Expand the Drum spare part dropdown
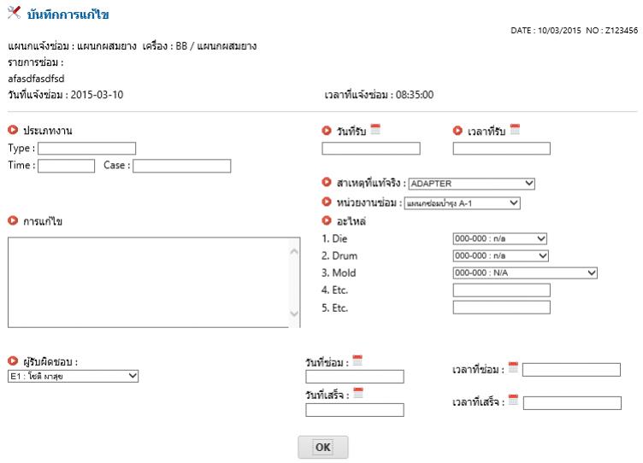This screenshot has height=463, width=643. (500, 256)
